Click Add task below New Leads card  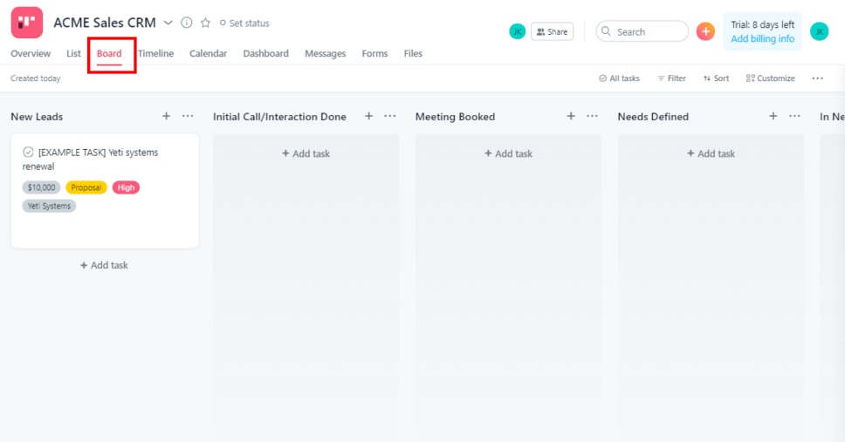tap(104, 265)
